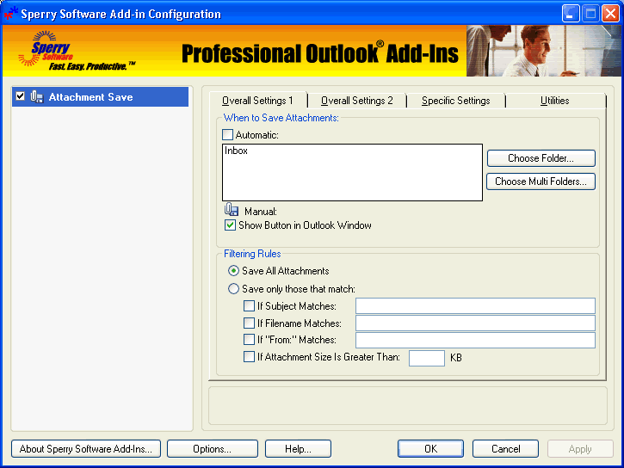Click the Attachment Save paperclip icon in list

click(37, 97)
